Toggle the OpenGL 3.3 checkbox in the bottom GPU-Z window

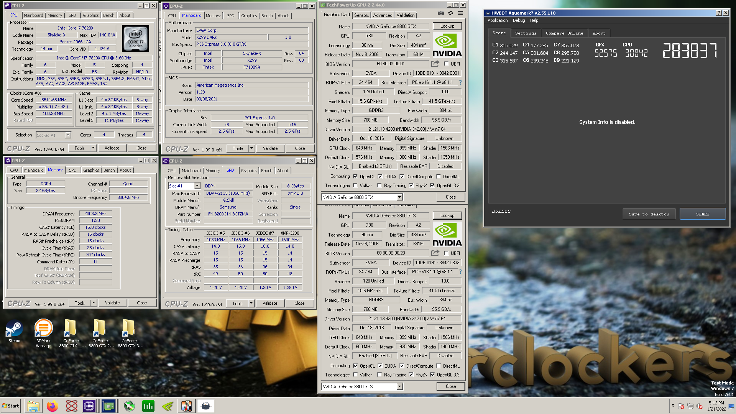[432, 375]
